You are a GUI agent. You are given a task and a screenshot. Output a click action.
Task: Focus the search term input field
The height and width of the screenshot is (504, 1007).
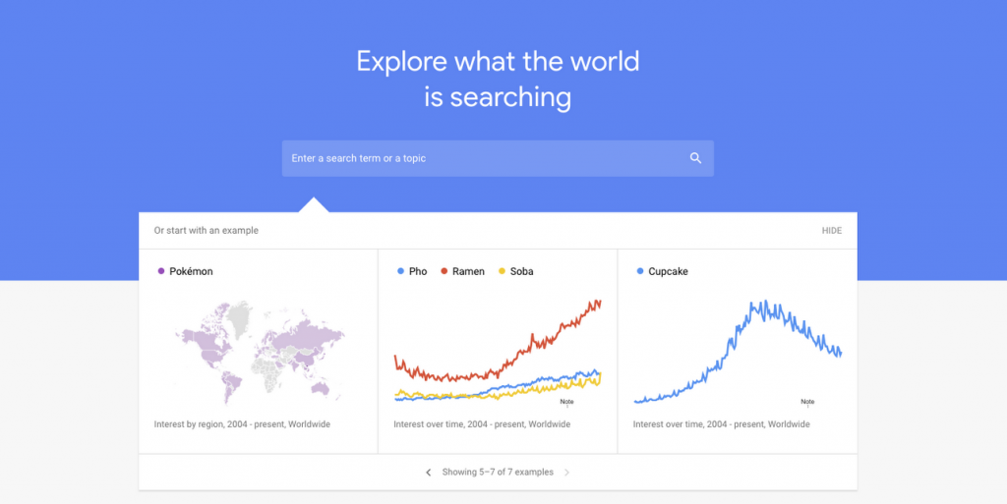pyautogui.click(x=498, y=158)
